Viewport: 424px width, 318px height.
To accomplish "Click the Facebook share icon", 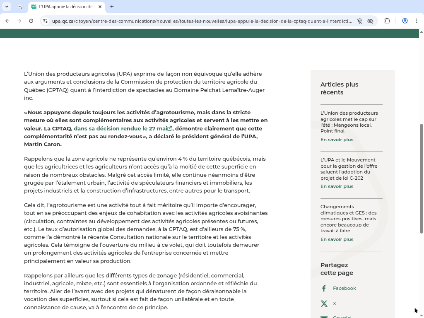I will pyautogui.click(x=324, y=288).
